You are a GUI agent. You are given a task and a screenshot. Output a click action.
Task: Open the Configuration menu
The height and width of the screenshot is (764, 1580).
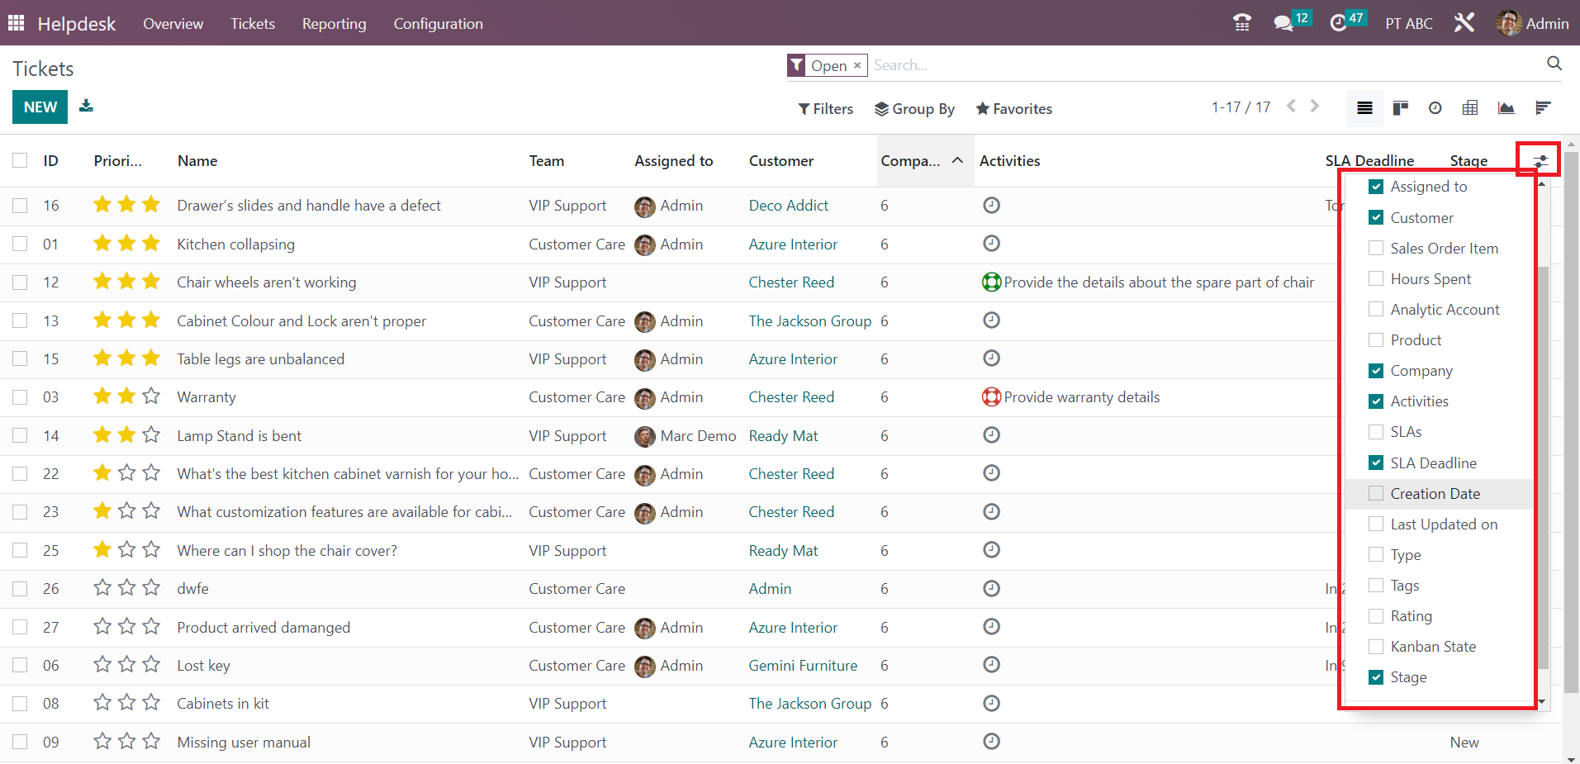pos(438,24)
